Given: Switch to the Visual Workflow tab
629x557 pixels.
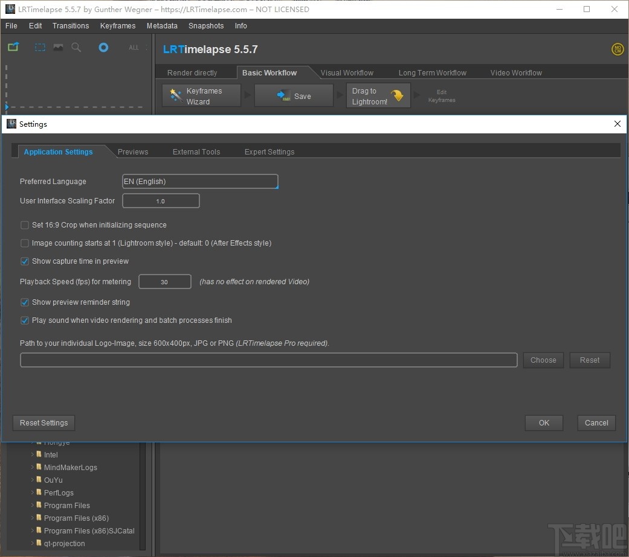Looking at the screenshot, I should [347, 73].
